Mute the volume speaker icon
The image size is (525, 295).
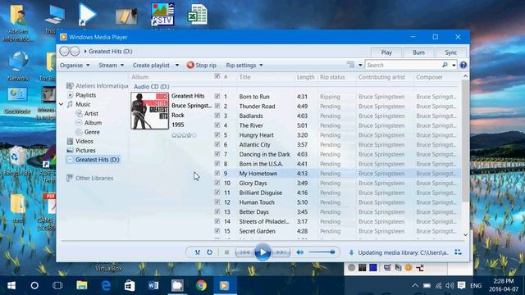click(299, 252)
